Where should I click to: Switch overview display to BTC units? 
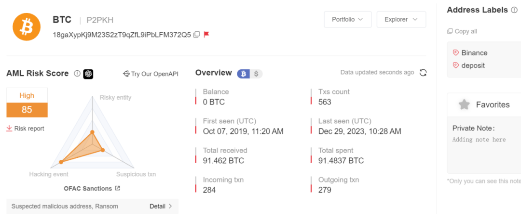click(x=244, y=74)
